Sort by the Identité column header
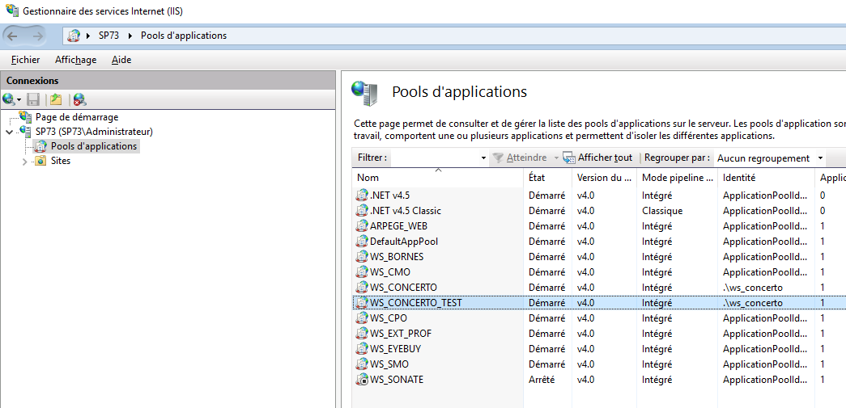Viewport: 846px width, 408px height. point(766,178)
